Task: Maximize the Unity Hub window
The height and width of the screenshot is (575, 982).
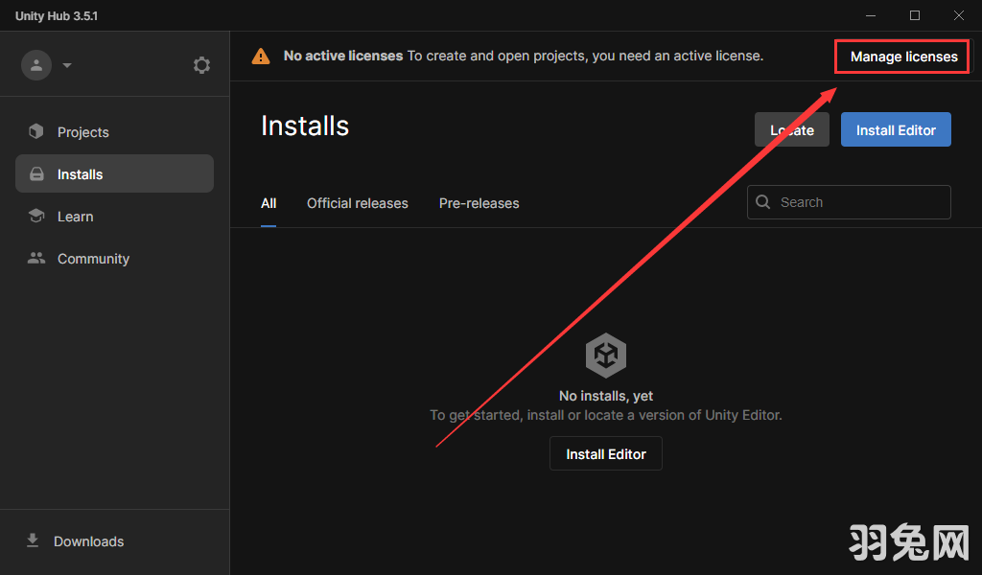Action: [x=915, y=15]
